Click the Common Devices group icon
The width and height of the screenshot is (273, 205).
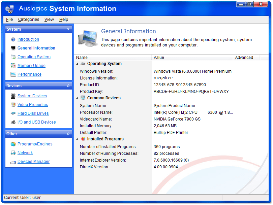(83, 98)
